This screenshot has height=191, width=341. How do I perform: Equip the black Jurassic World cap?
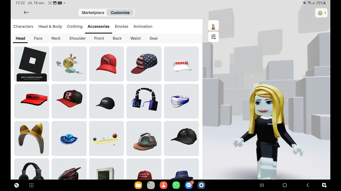[x=181, y=138]
